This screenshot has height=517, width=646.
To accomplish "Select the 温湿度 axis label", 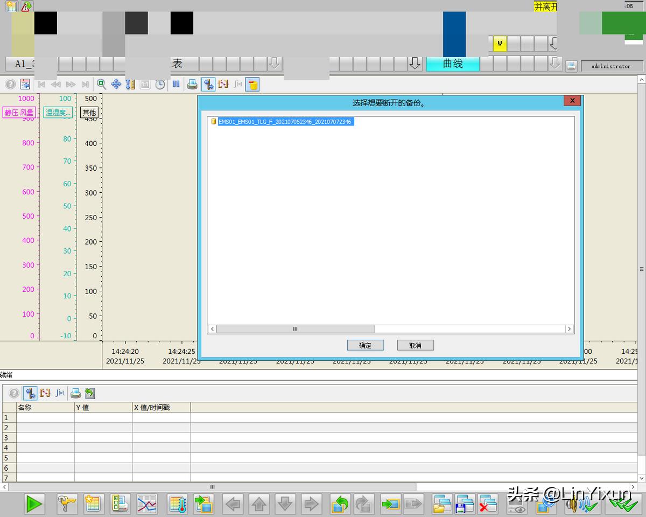I will (58, 113).
